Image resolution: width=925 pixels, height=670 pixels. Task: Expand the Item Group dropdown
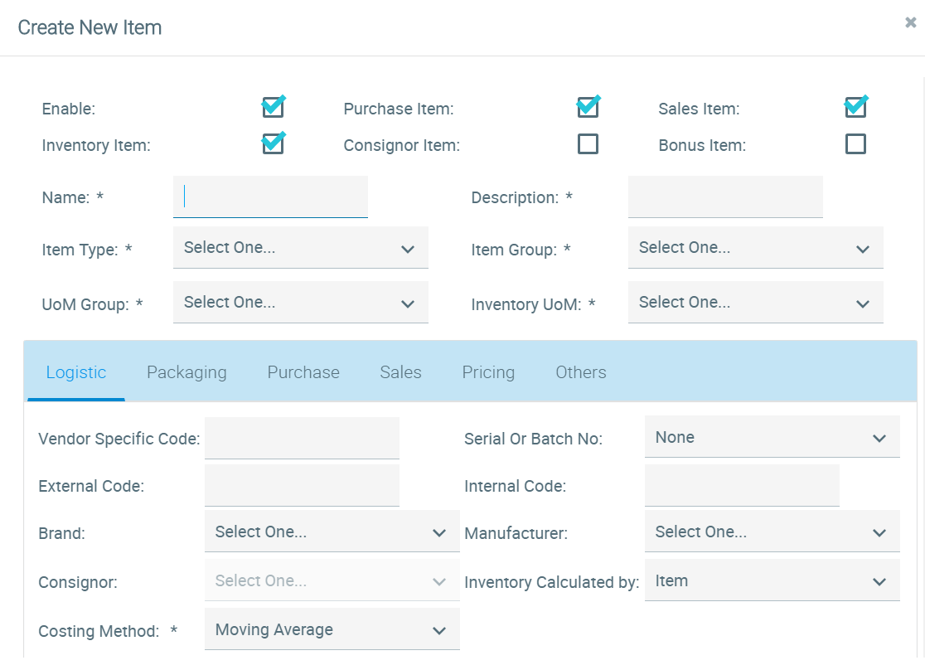(x=755, y=248)
